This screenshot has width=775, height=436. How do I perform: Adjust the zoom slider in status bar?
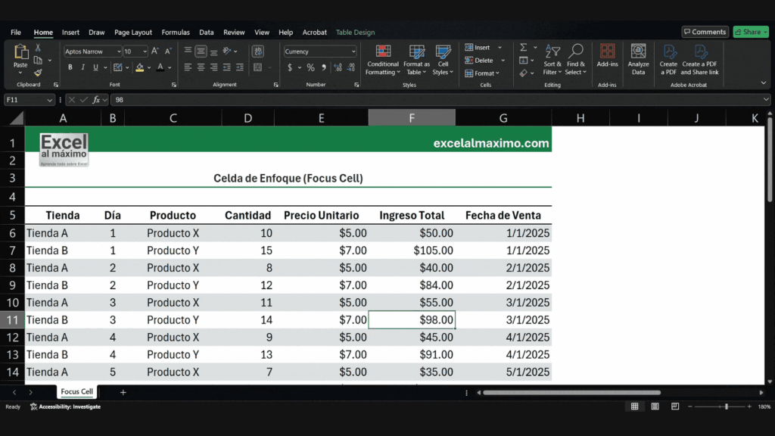click(726, 406)
